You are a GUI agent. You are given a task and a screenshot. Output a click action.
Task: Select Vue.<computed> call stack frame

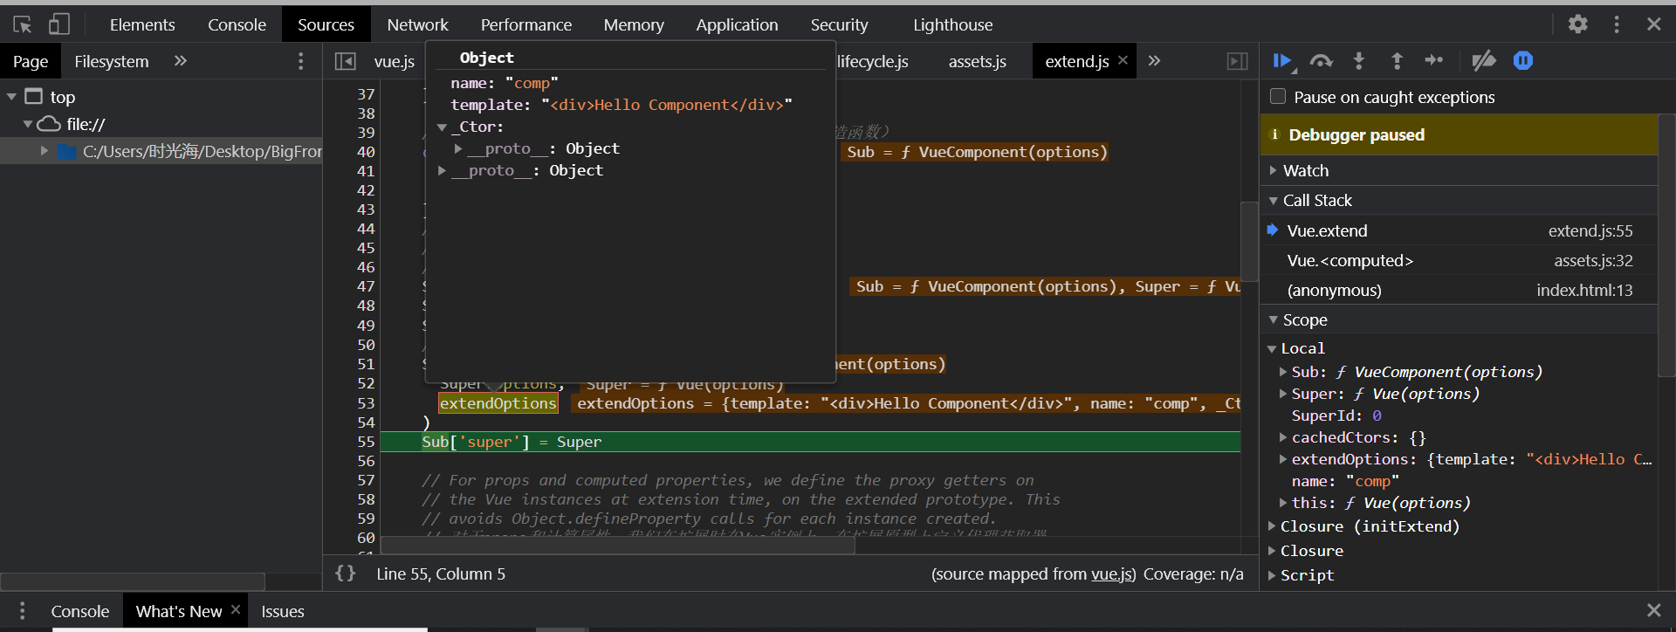pyautogui.click(x=1458, y=260)
